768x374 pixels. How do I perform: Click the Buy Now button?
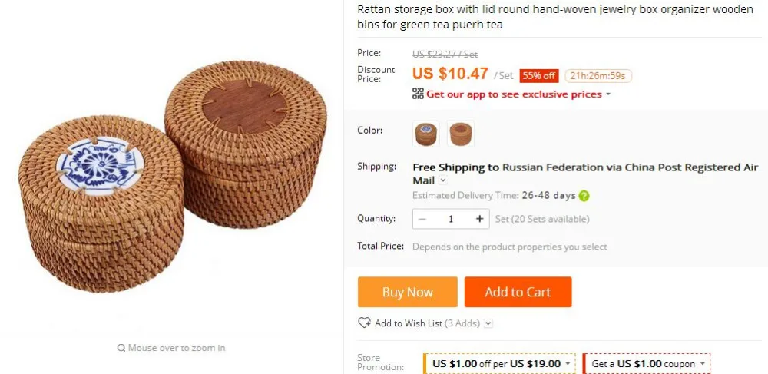[408, 293]
